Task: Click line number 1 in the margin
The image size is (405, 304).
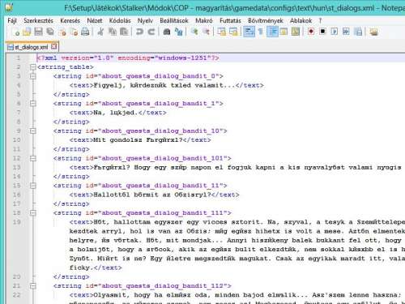Action: (x=19, y=58)
